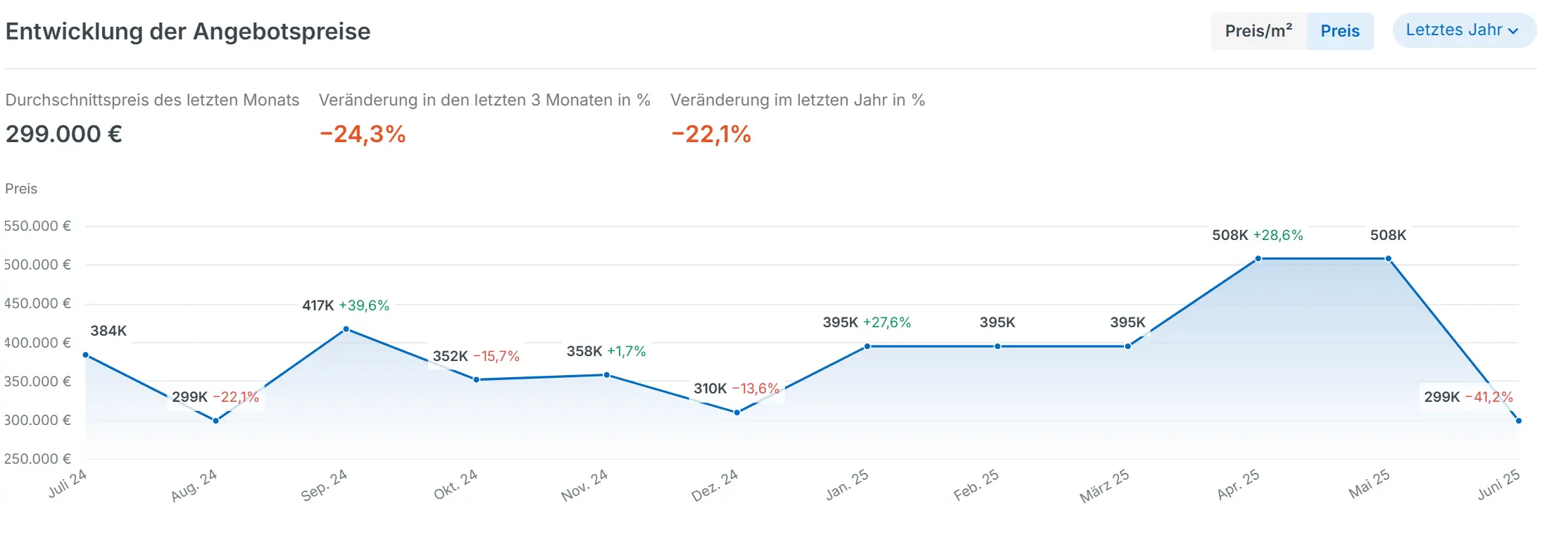Click the Okt. 24 point at 352K
The width and height of the screenshot is (1547, 551).
[477, 380]
